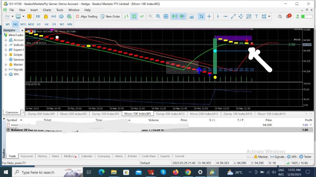Close the Navigator panel
Image resolution: width=316 pixels, height=177 pixels.
[22, 30]
